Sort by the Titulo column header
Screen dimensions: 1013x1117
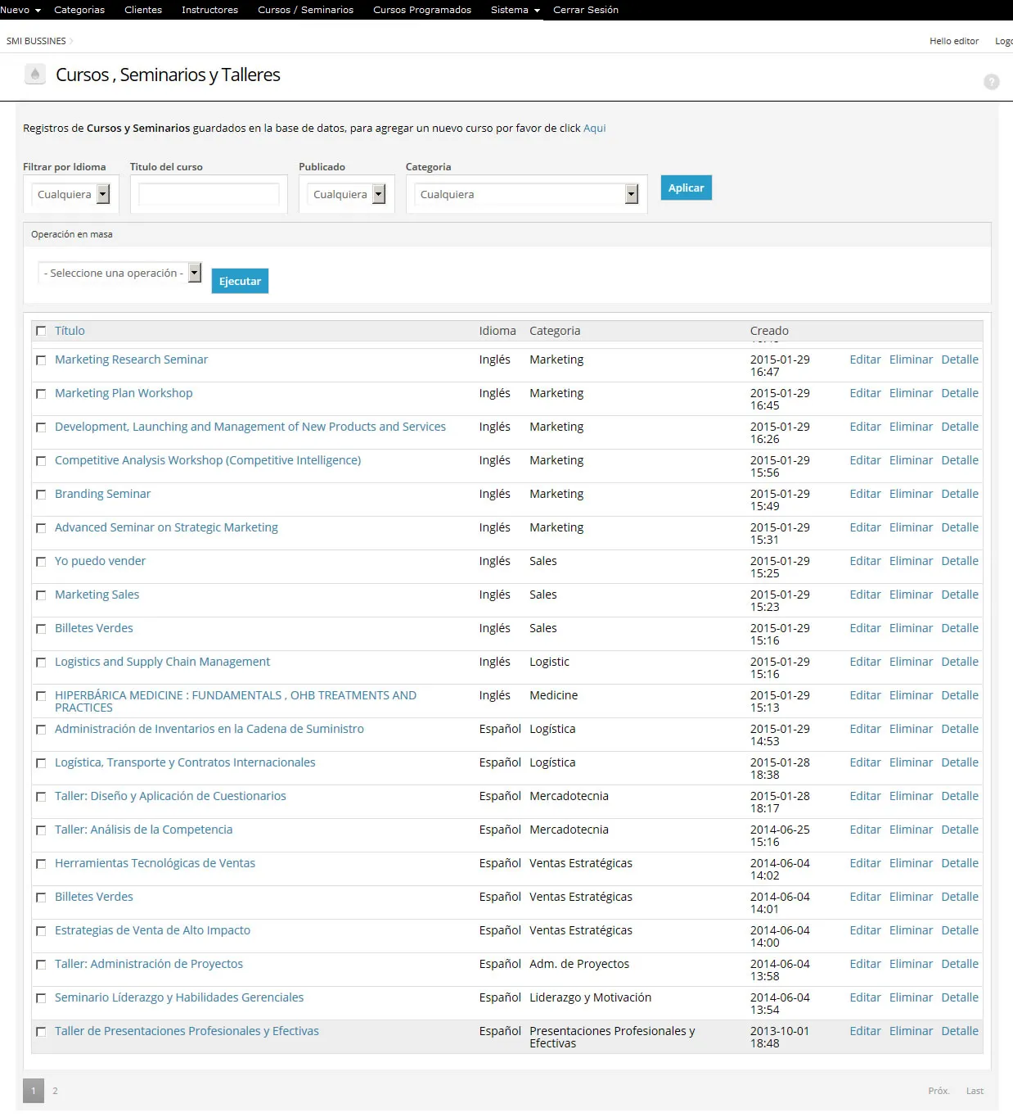[70, 331]
